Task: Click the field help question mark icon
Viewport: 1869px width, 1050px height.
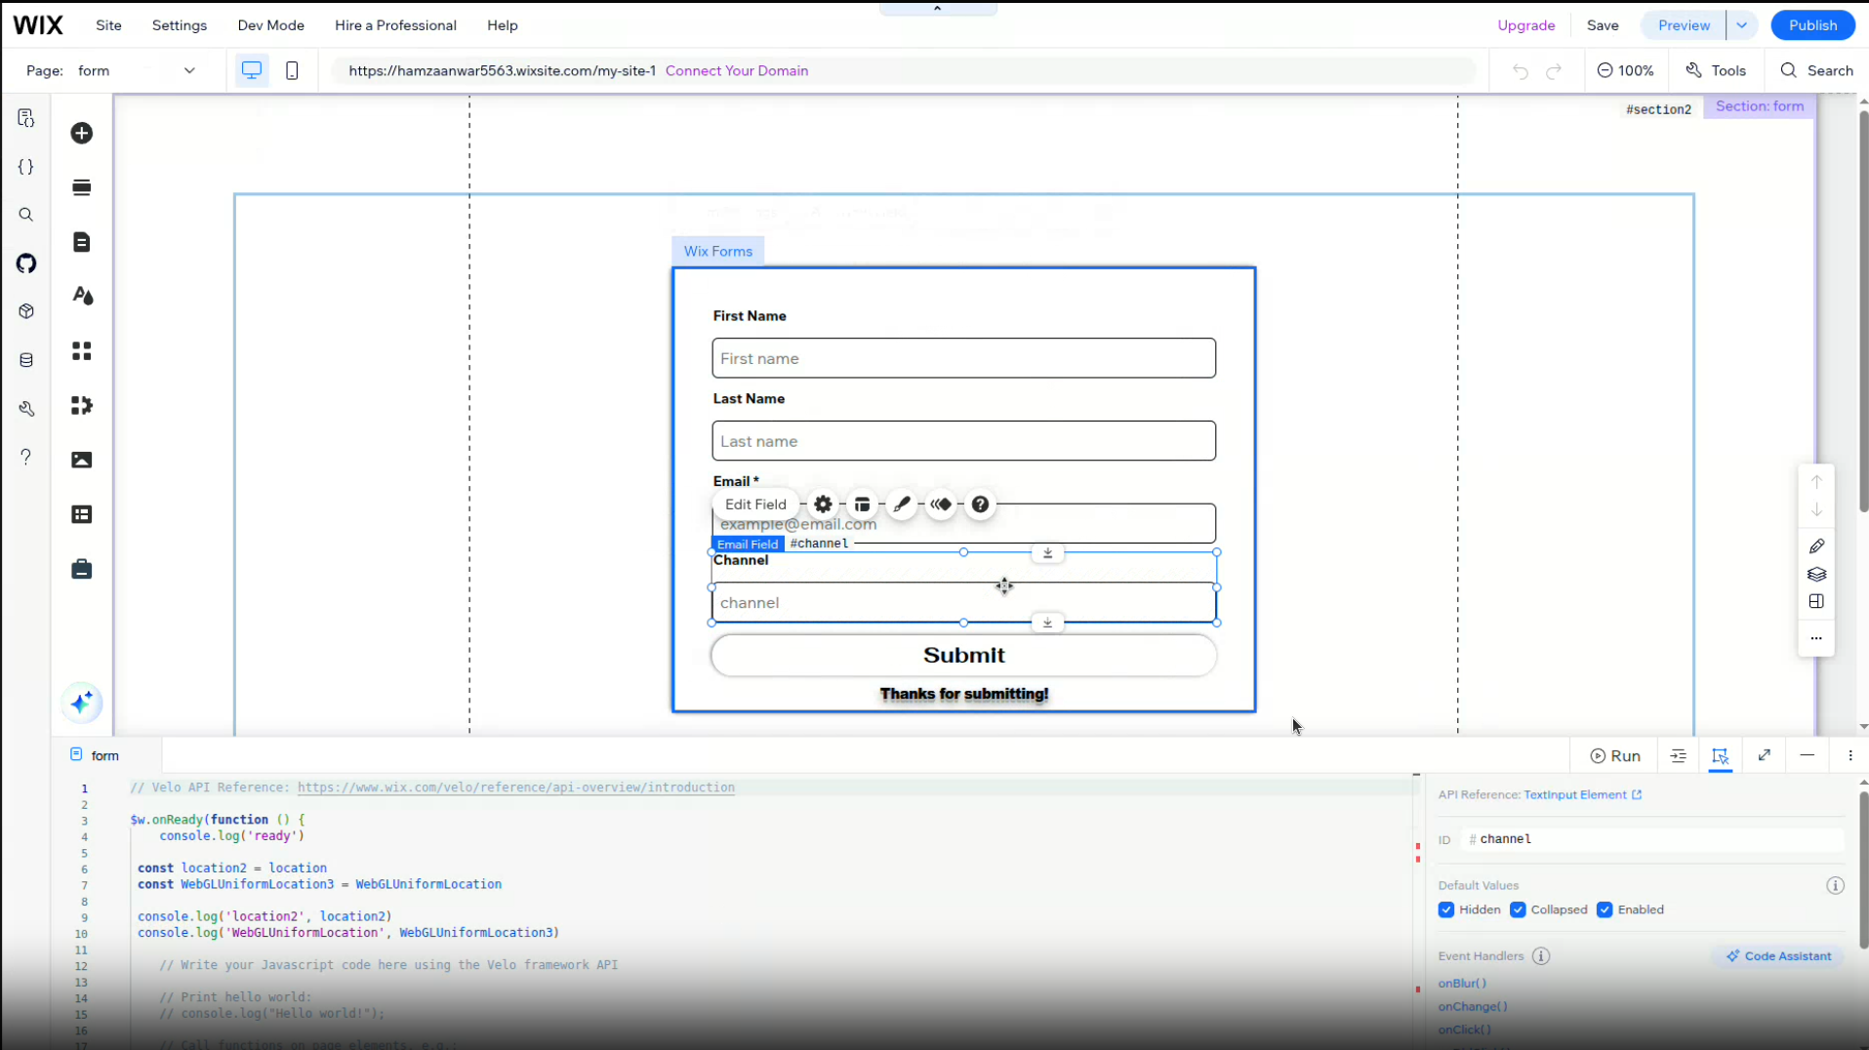Action: point(980,505)
